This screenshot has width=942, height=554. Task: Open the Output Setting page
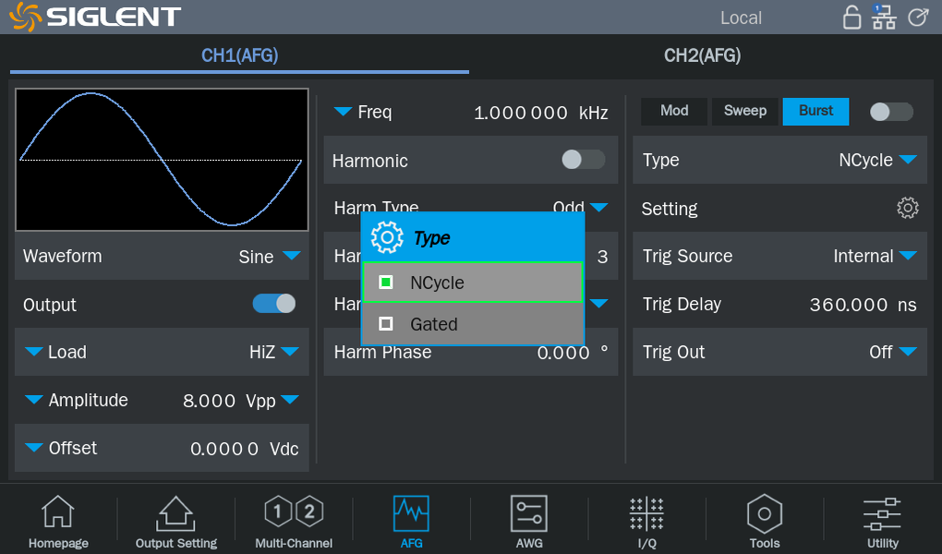pos(175,522)
